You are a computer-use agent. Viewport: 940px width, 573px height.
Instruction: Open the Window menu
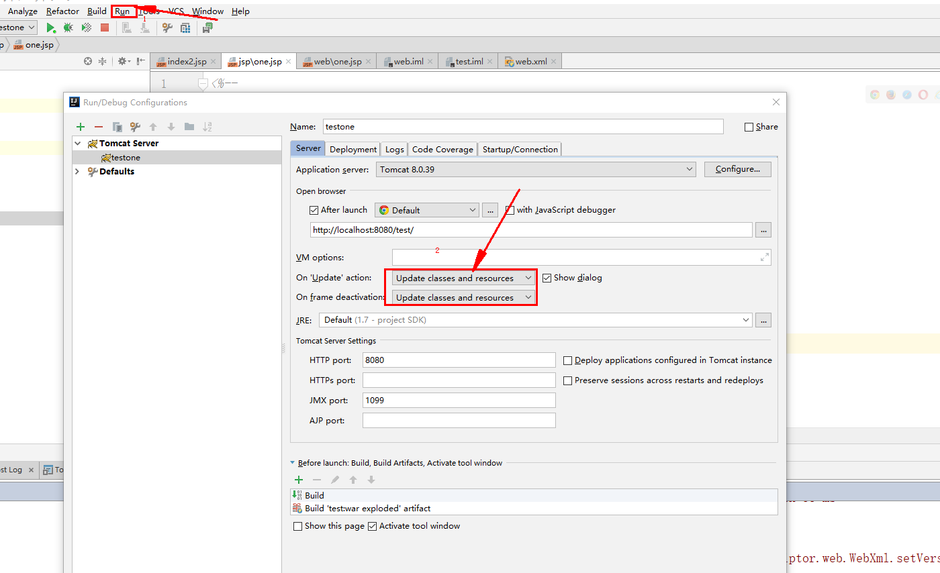tap(208, 11)
